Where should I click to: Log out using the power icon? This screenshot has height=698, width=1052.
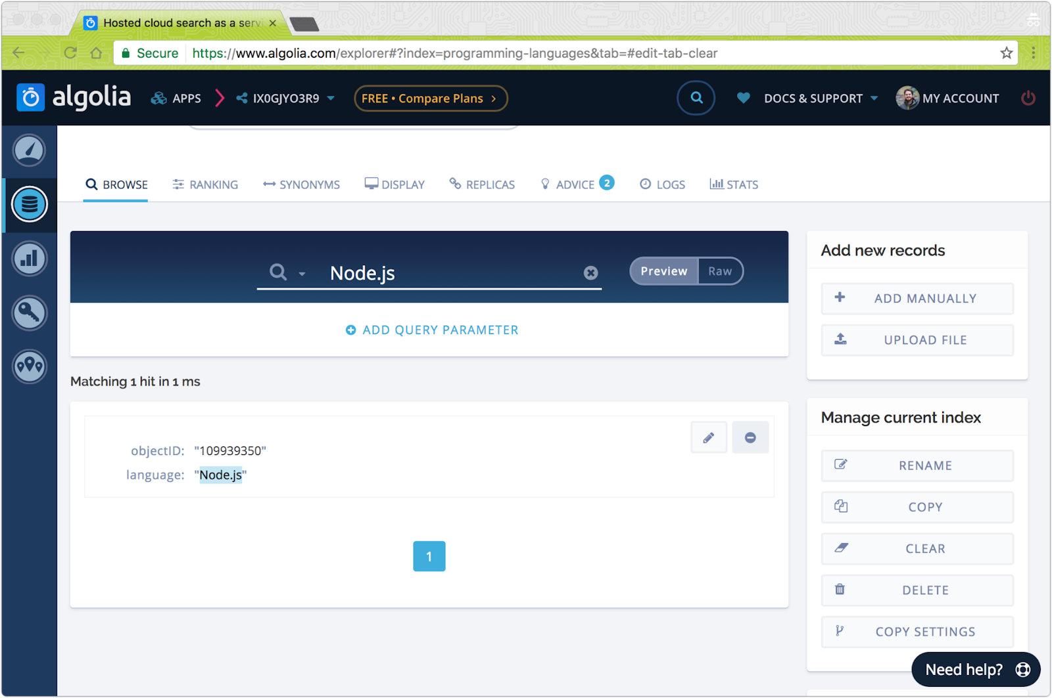[x=1028, y=98]
